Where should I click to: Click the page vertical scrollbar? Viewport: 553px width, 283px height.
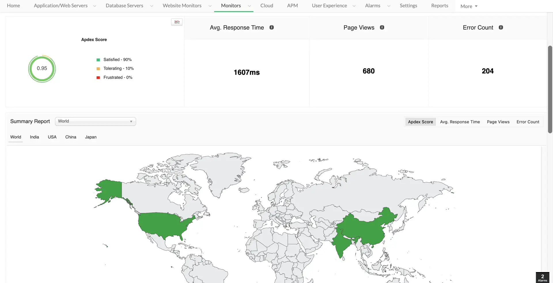pos(550,89)
